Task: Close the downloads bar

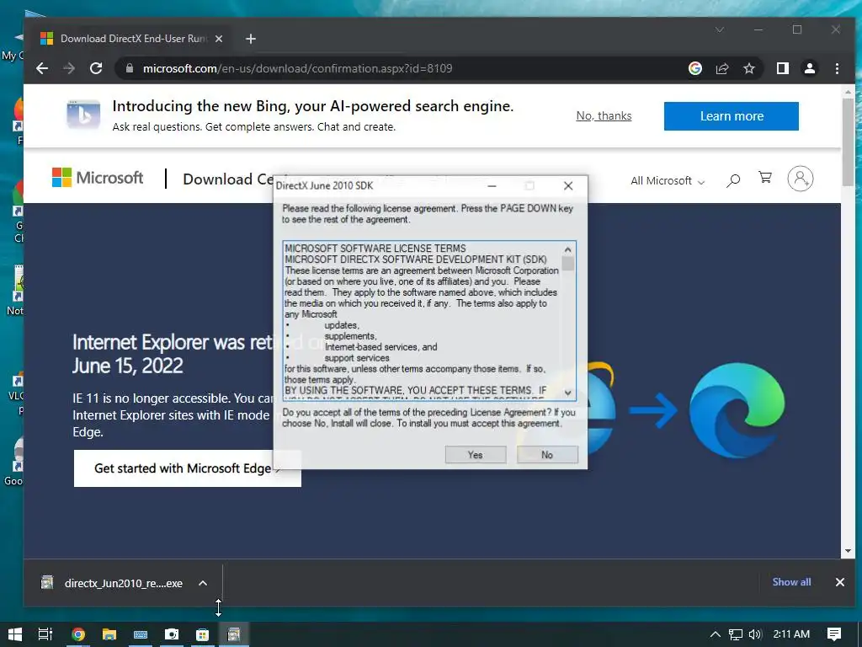Action: pyautogui.click(x=839, y=582)
